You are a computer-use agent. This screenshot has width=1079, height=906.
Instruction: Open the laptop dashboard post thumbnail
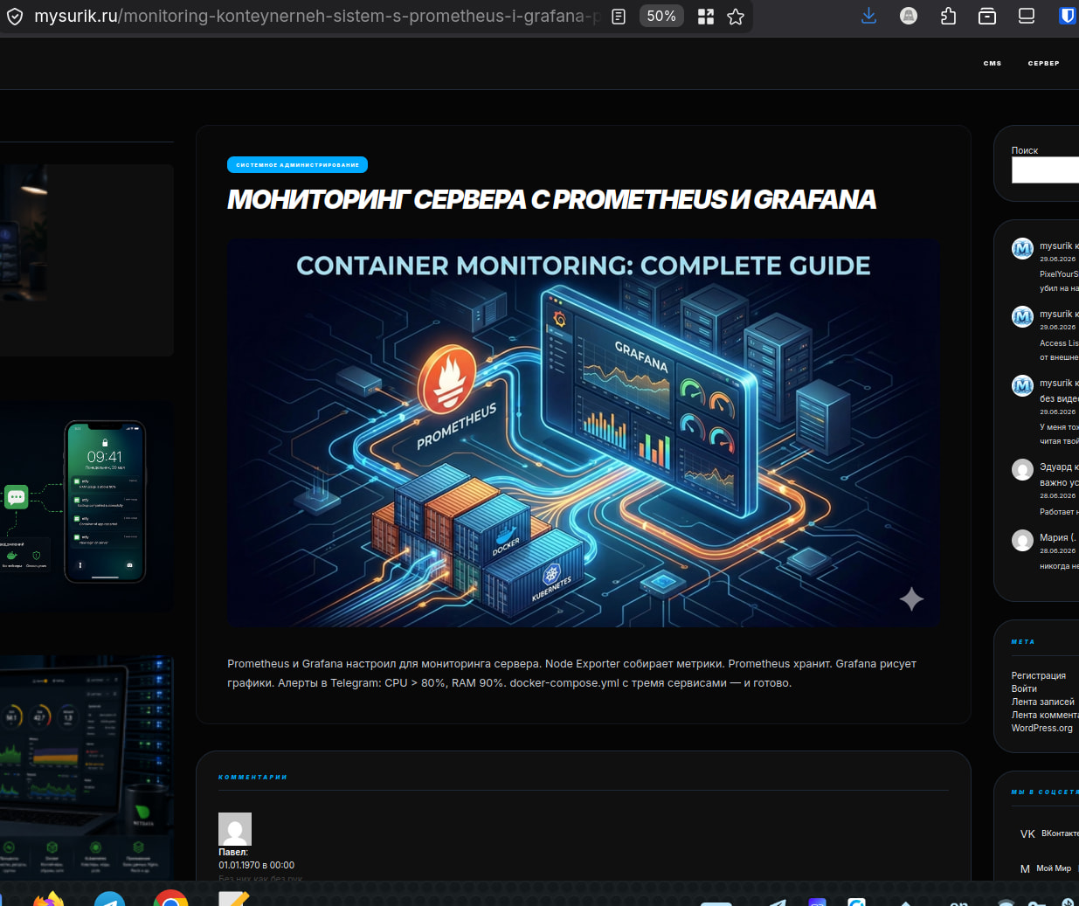(86, 767)
